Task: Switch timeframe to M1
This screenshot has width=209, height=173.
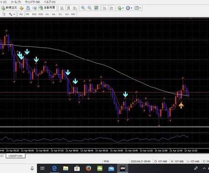Action: click(21, 14)
